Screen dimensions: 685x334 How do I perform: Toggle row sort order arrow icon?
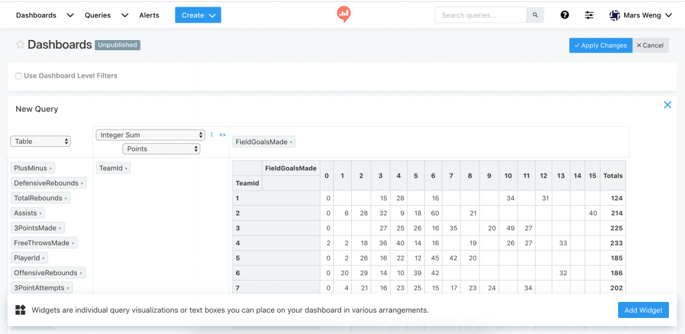(212, 135)
